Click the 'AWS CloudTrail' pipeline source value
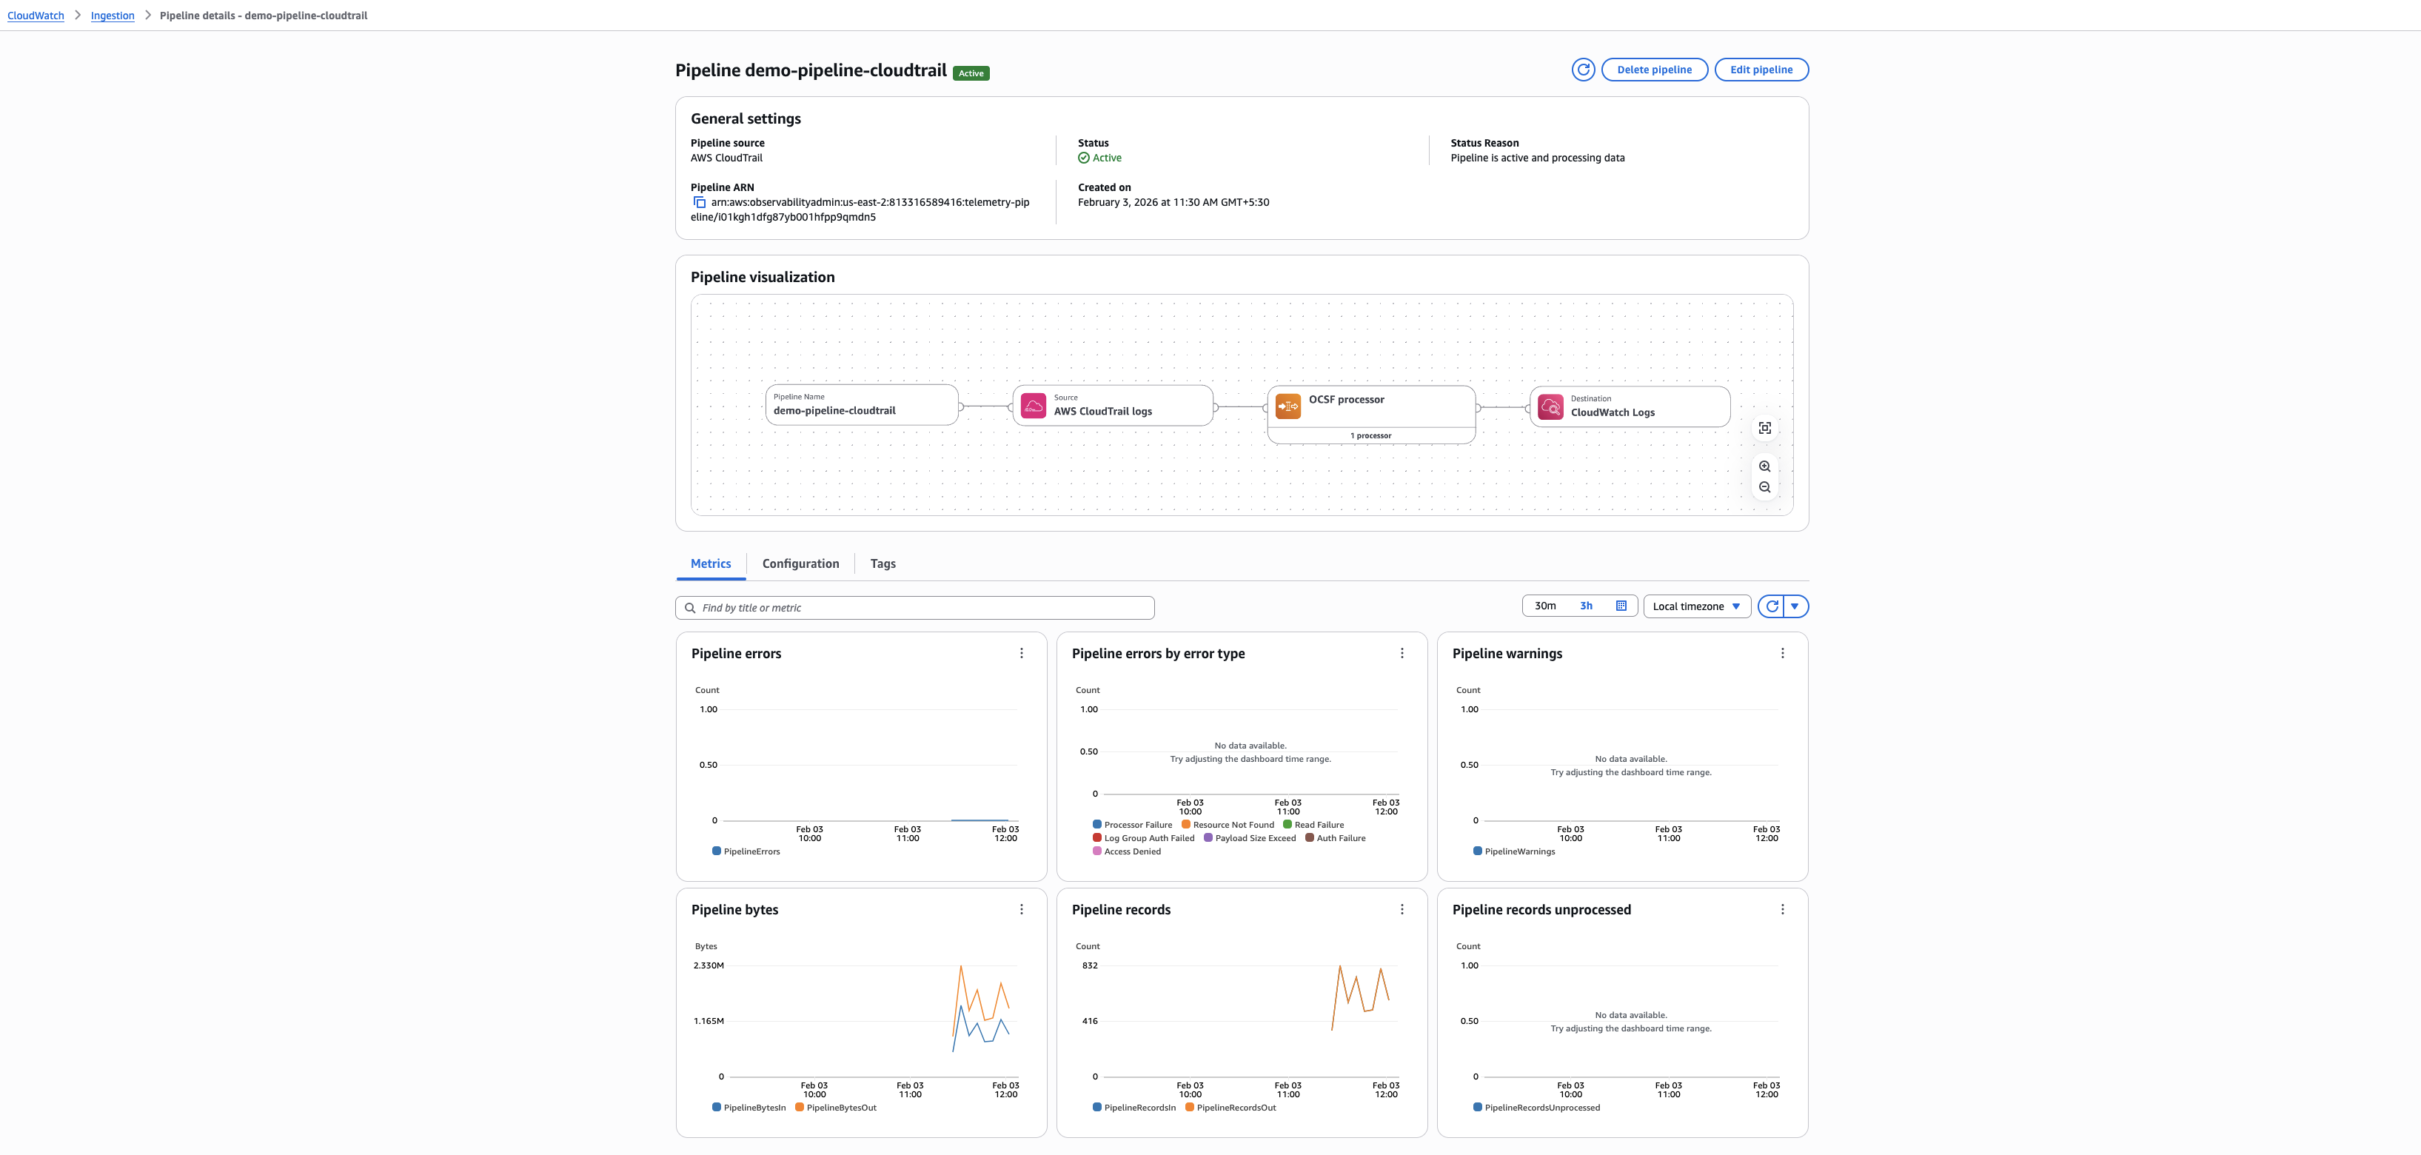Screen dimensions: 2421x1155 (x=726, y=158)
